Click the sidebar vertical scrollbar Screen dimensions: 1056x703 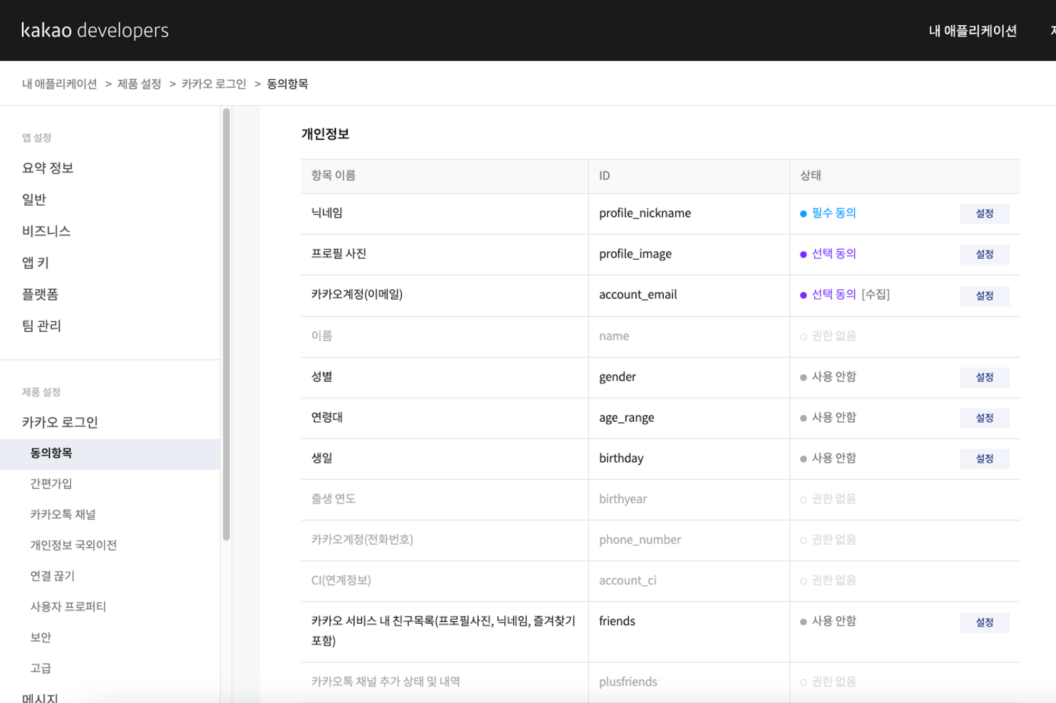tap(227, 324)
